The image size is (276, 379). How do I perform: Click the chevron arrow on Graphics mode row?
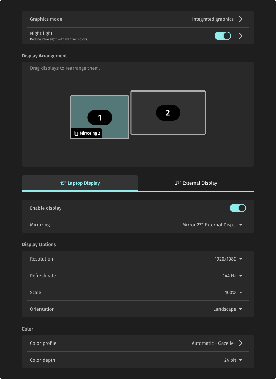tap(241, 19)
